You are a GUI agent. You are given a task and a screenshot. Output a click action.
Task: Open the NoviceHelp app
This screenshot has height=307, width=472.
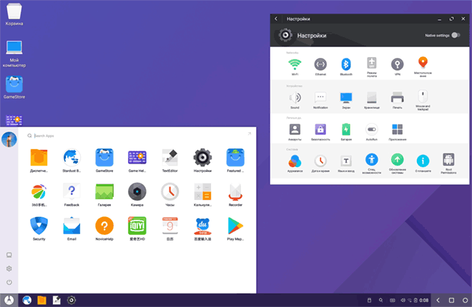click(x=104, y=229)
